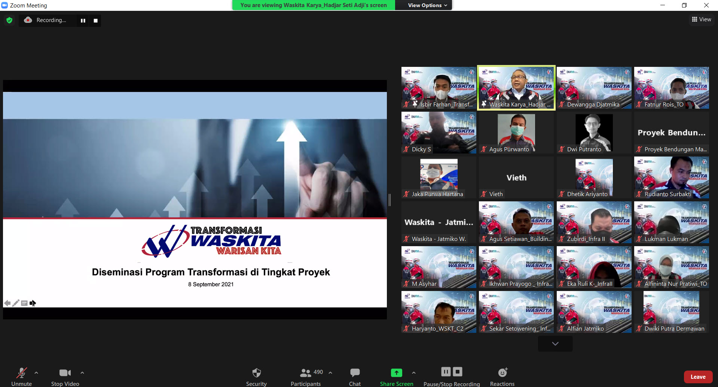Select Vieth participant tile
The height and width of the screenshot is (387, 718).
(x=516, y=177)
